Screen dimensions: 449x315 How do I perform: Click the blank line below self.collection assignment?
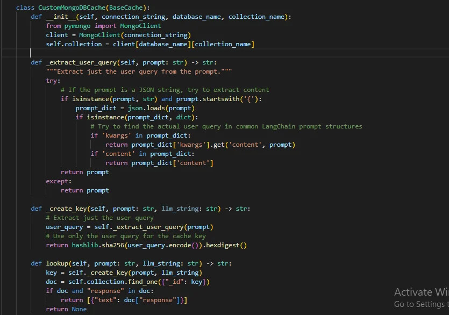(x=161, y=53)
